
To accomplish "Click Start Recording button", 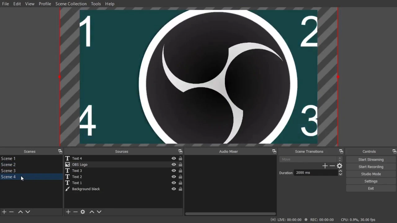I will (371, 167).
